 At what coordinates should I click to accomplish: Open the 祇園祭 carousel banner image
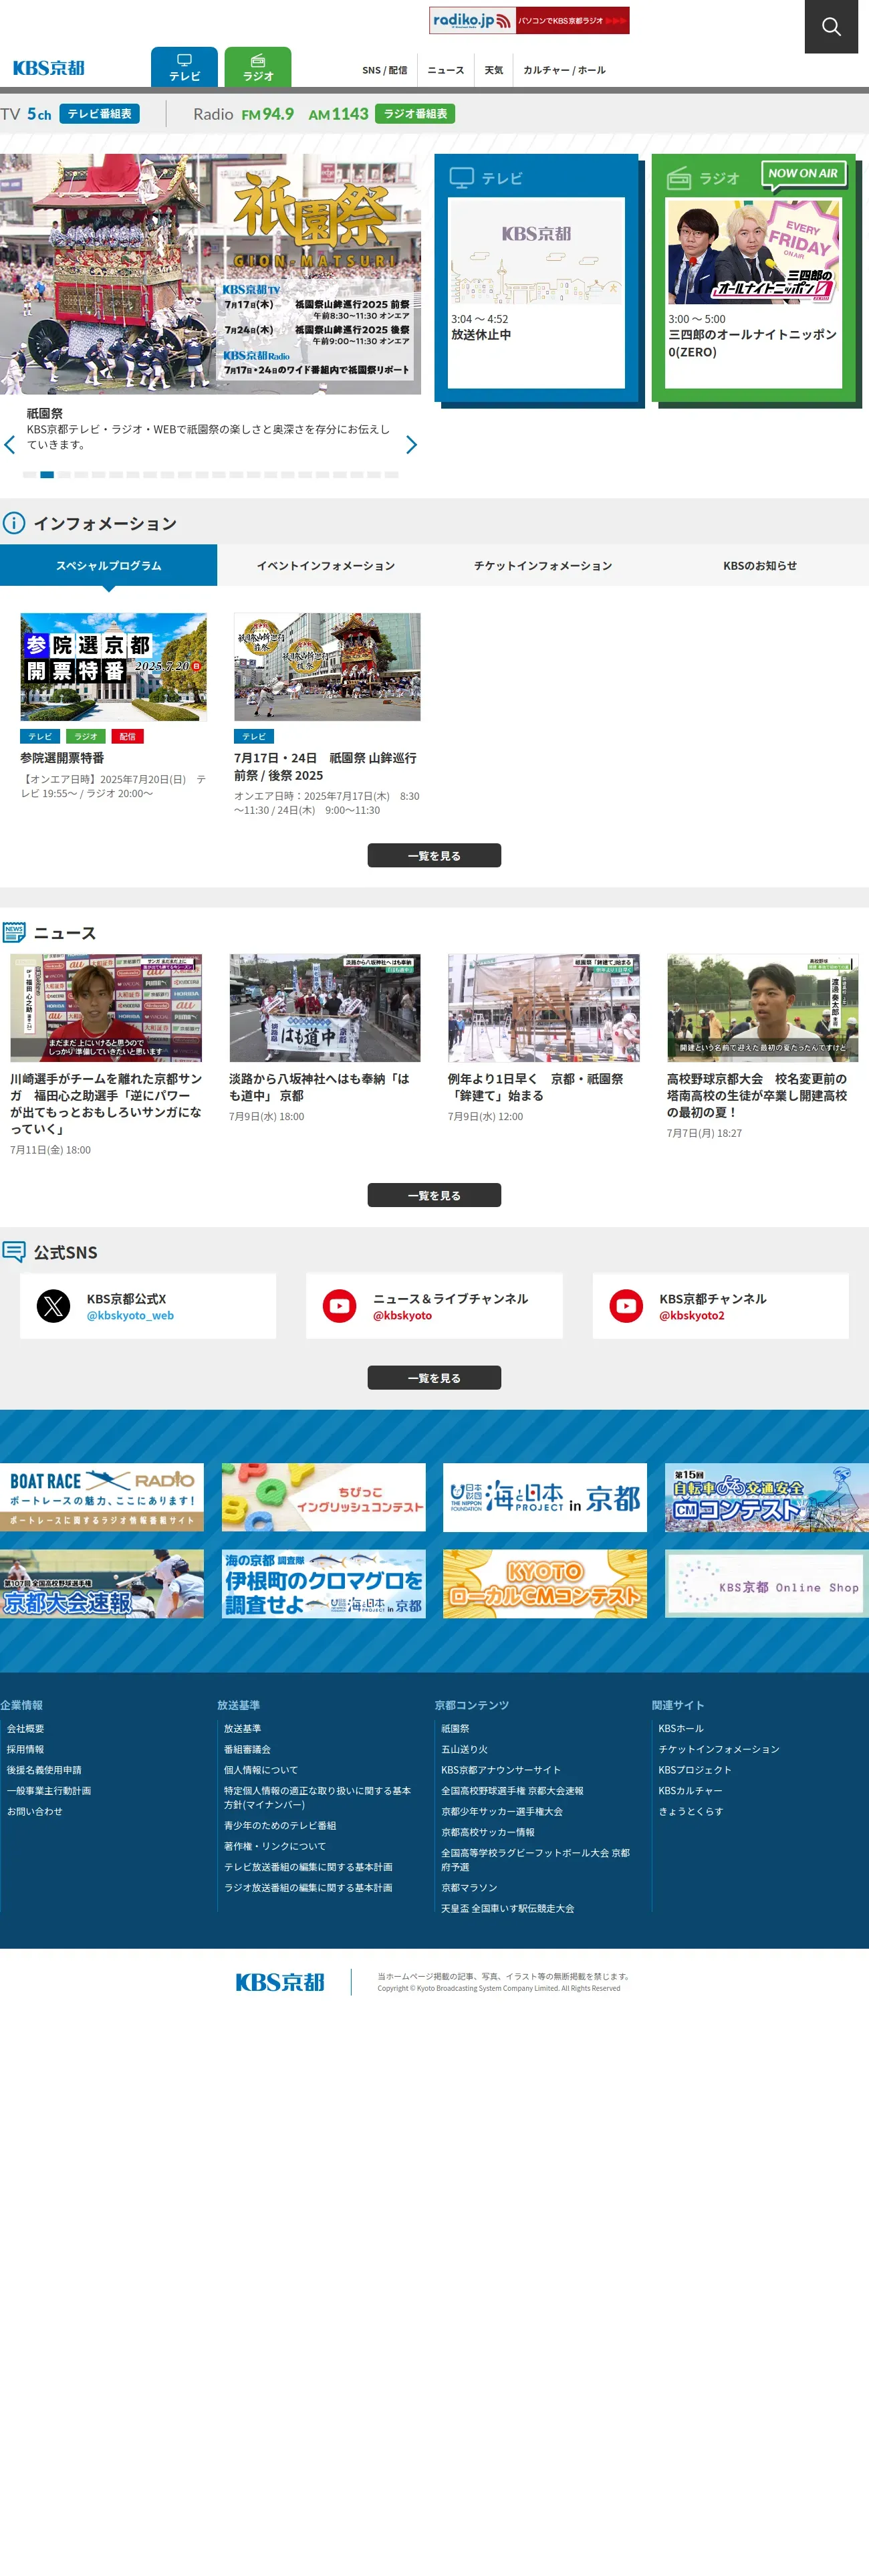click(210, 274)
